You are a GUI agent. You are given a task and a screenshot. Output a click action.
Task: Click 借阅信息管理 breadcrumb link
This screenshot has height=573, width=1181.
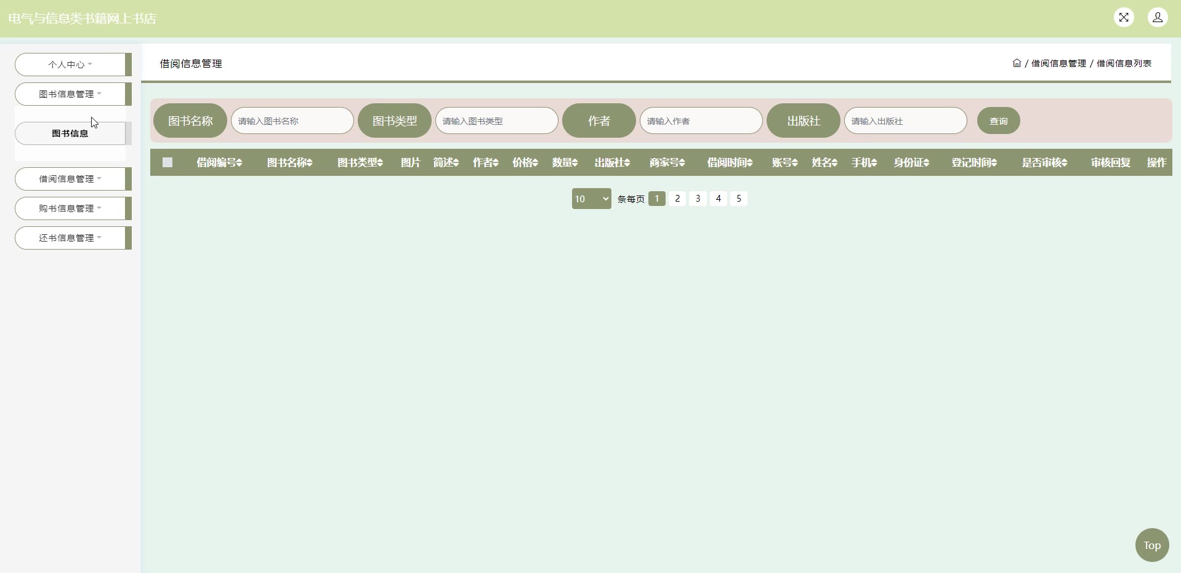click(x=1058, y=63)
